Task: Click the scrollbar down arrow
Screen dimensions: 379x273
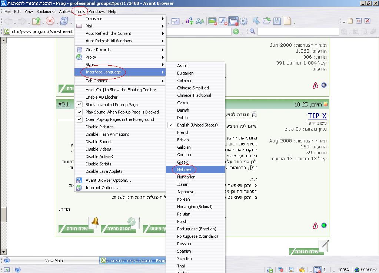Action: [3, 252]
